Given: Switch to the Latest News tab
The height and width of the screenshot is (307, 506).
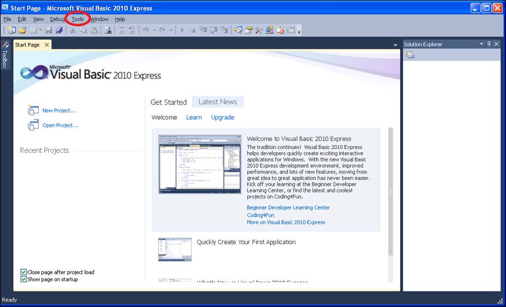Looking at the screenshot, I should click(217, 102).
